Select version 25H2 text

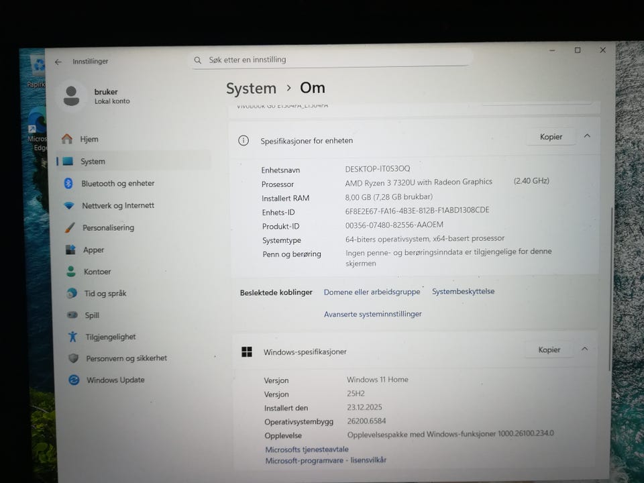[356, 394]
